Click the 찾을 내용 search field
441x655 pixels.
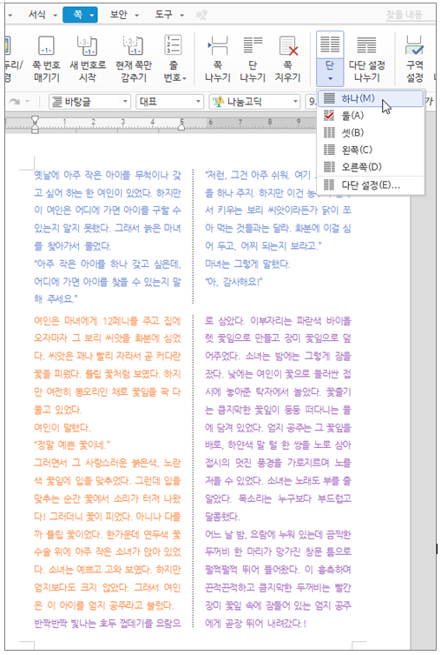coord(404,15)
